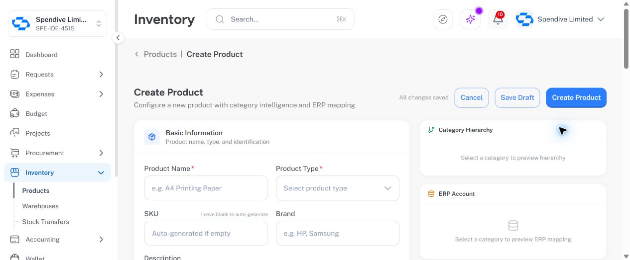This screenshot has width=630, height=260.
Task: Open the AI sparkle assistant icon
Action: [471, 19]
